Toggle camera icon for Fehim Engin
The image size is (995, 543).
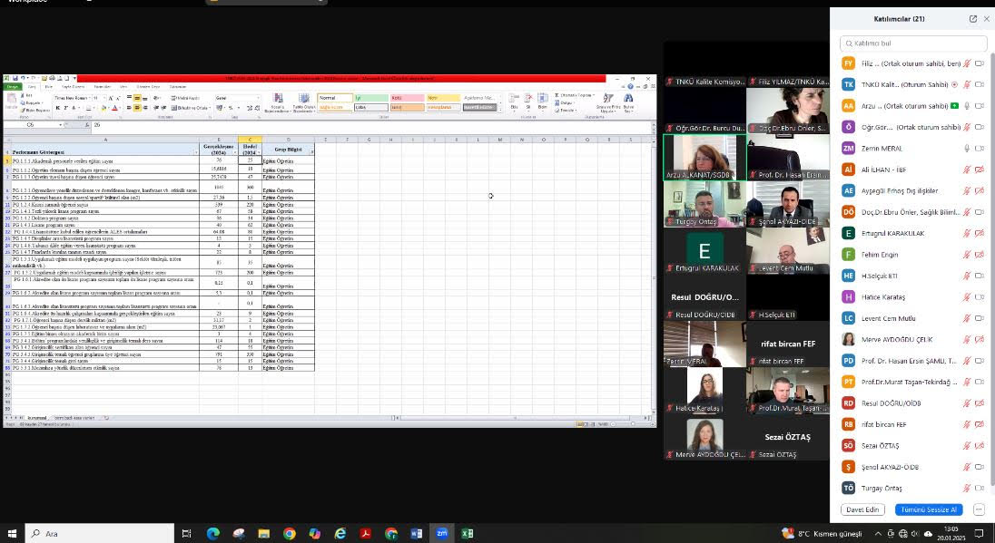(x=980, y=255)
